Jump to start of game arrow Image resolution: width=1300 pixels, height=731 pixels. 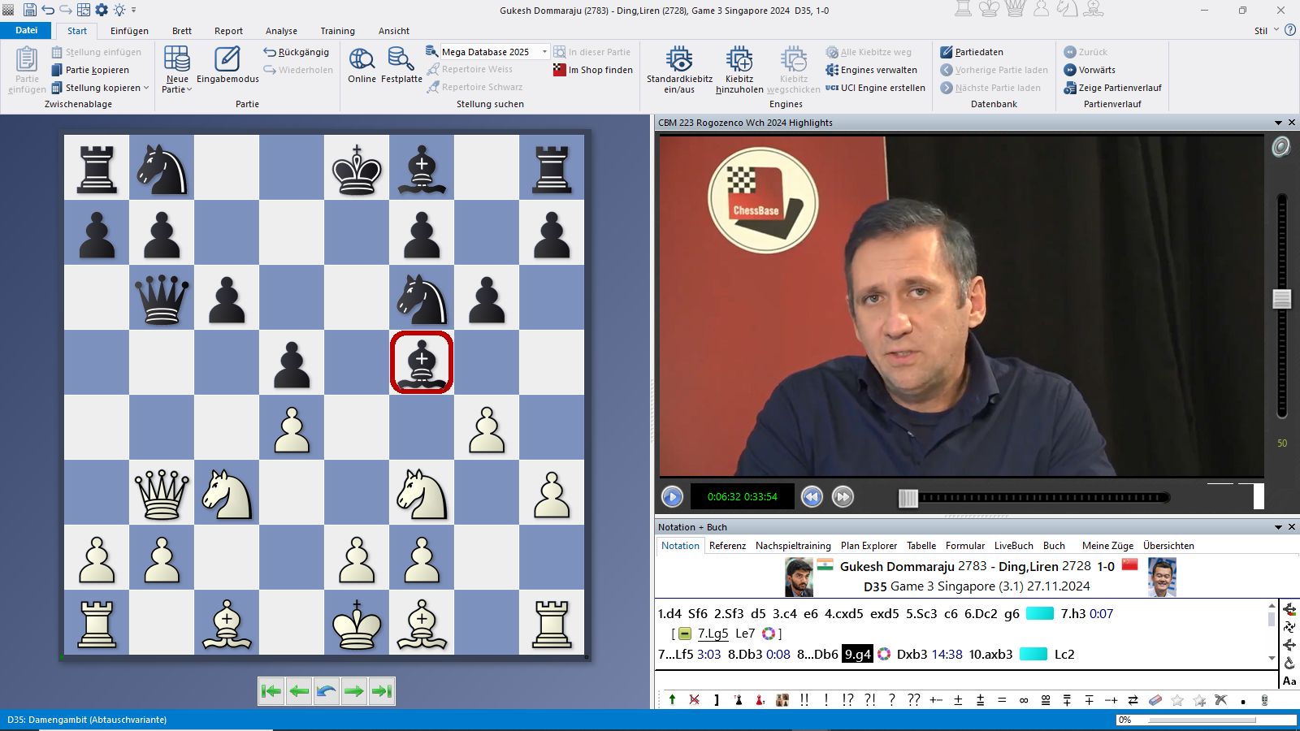point(271,691)
